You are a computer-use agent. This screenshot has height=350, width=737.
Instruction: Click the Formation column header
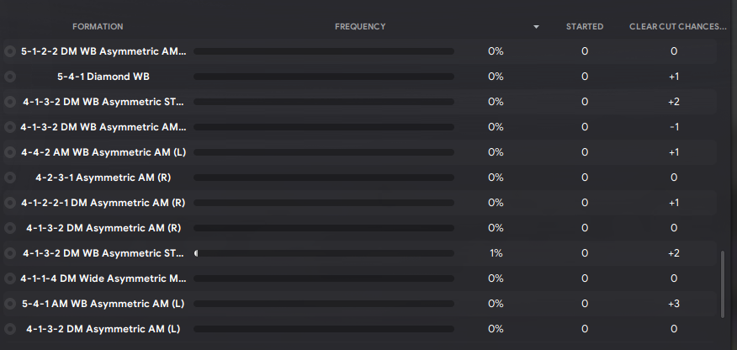tap(98, 27)
